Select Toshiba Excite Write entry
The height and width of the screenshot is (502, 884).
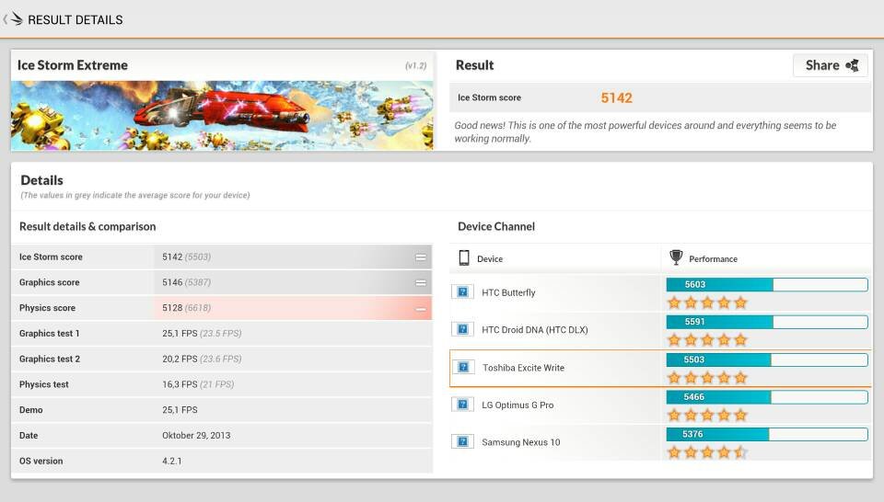pyautogui.click(x=523, y=368)
